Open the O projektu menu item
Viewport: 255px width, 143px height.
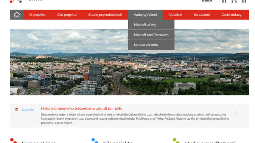(x=37, y=15)
